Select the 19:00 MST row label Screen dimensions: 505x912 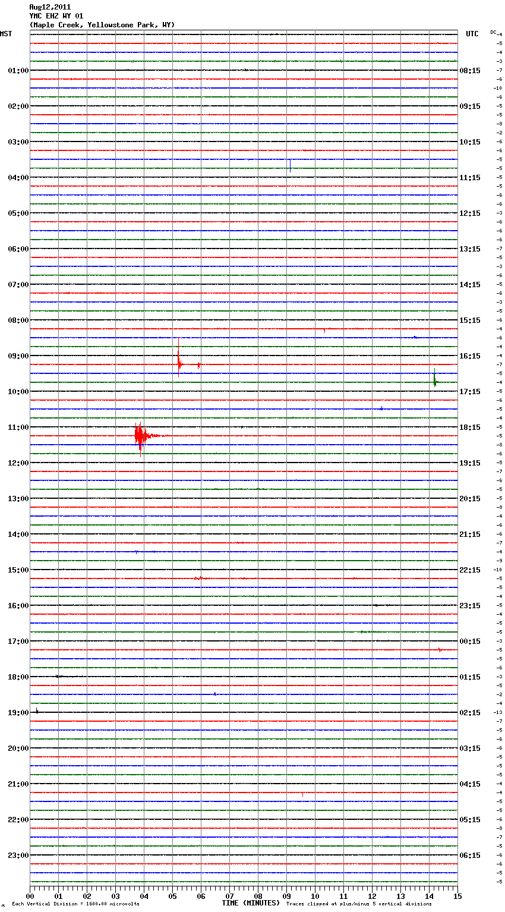18,713
